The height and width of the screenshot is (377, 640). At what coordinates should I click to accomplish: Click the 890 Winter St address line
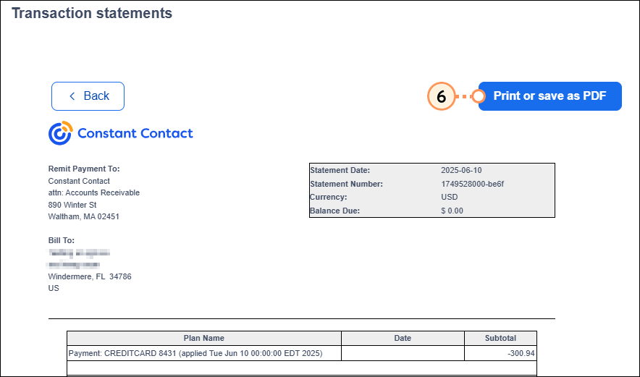(72, 205)
